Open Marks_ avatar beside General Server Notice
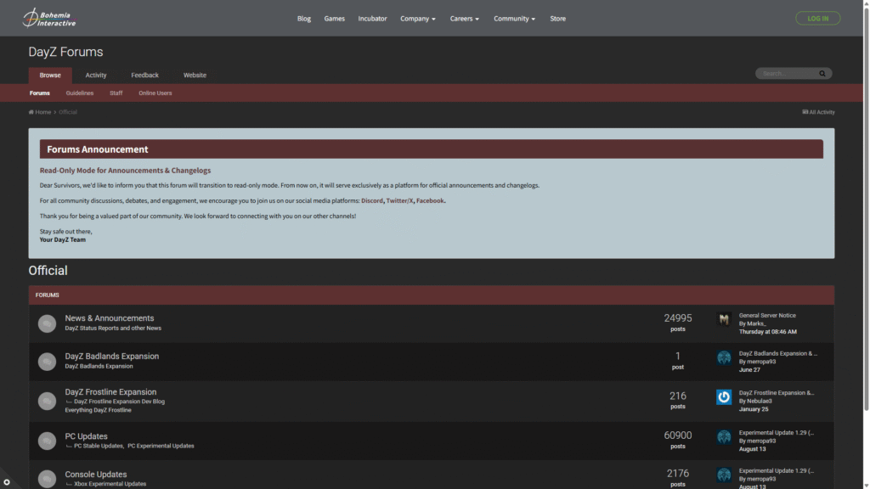Screen dimensions: 870x489 724,319
